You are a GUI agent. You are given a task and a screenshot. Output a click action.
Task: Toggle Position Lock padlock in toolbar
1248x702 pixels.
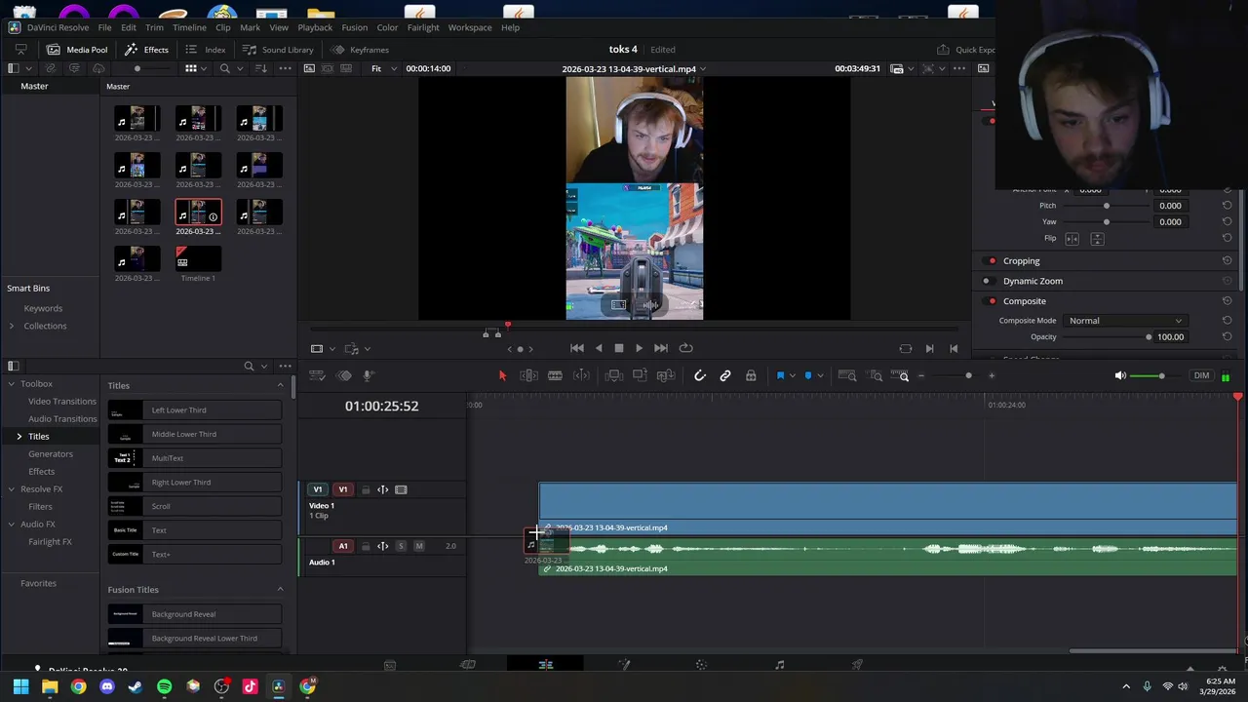(x=751, y=375)
